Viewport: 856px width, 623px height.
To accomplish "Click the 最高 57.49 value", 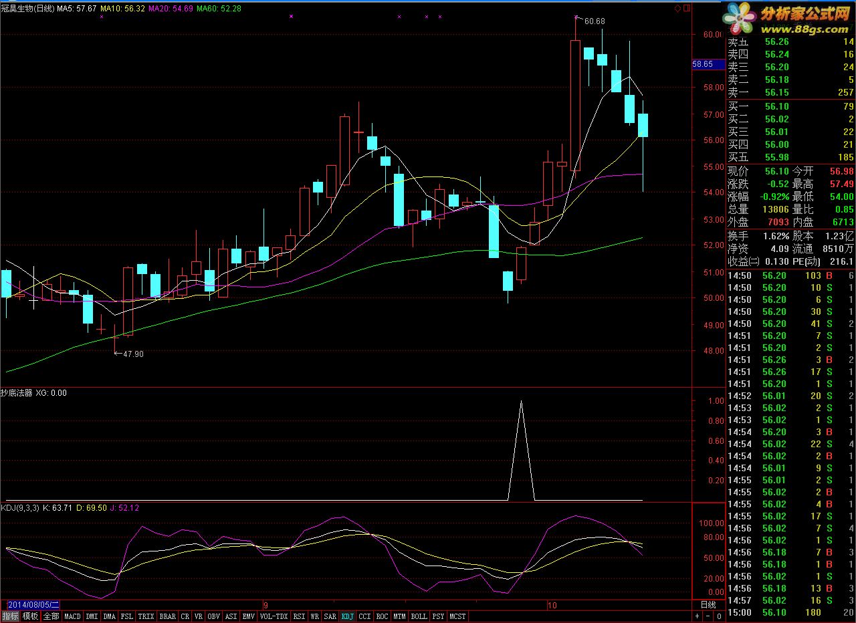I will 841,184.
